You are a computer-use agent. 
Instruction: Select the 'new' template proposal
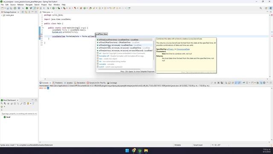pyautogui.click(x=125, y=59)
